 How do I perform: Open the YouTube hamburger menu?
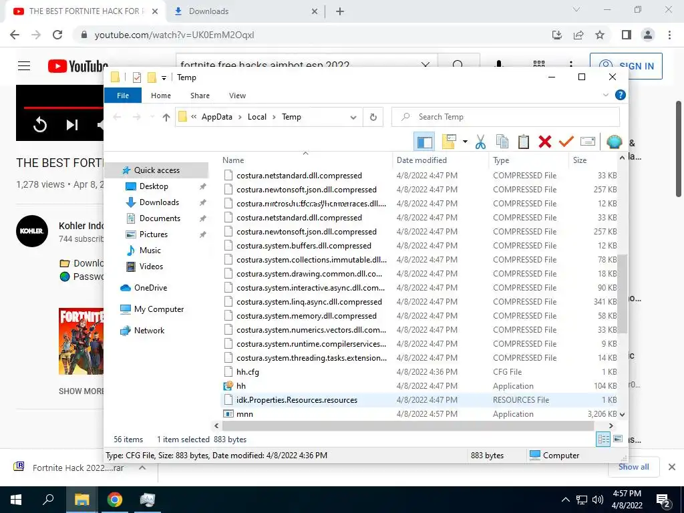coord(24,66)
